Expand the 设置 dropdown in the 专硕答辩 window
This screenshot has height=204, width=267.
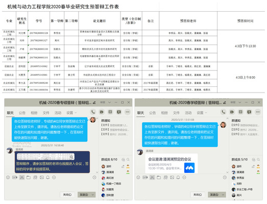tap(71, 113)
